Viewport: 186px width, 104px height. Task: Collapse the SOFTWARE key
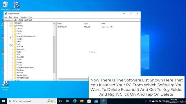point(10,26)
